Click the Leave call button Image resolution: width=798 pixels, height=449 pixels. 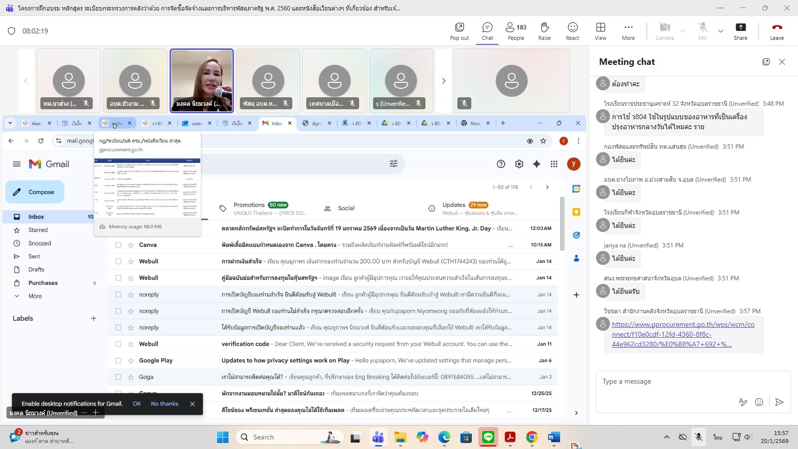(x=777, y=31)
